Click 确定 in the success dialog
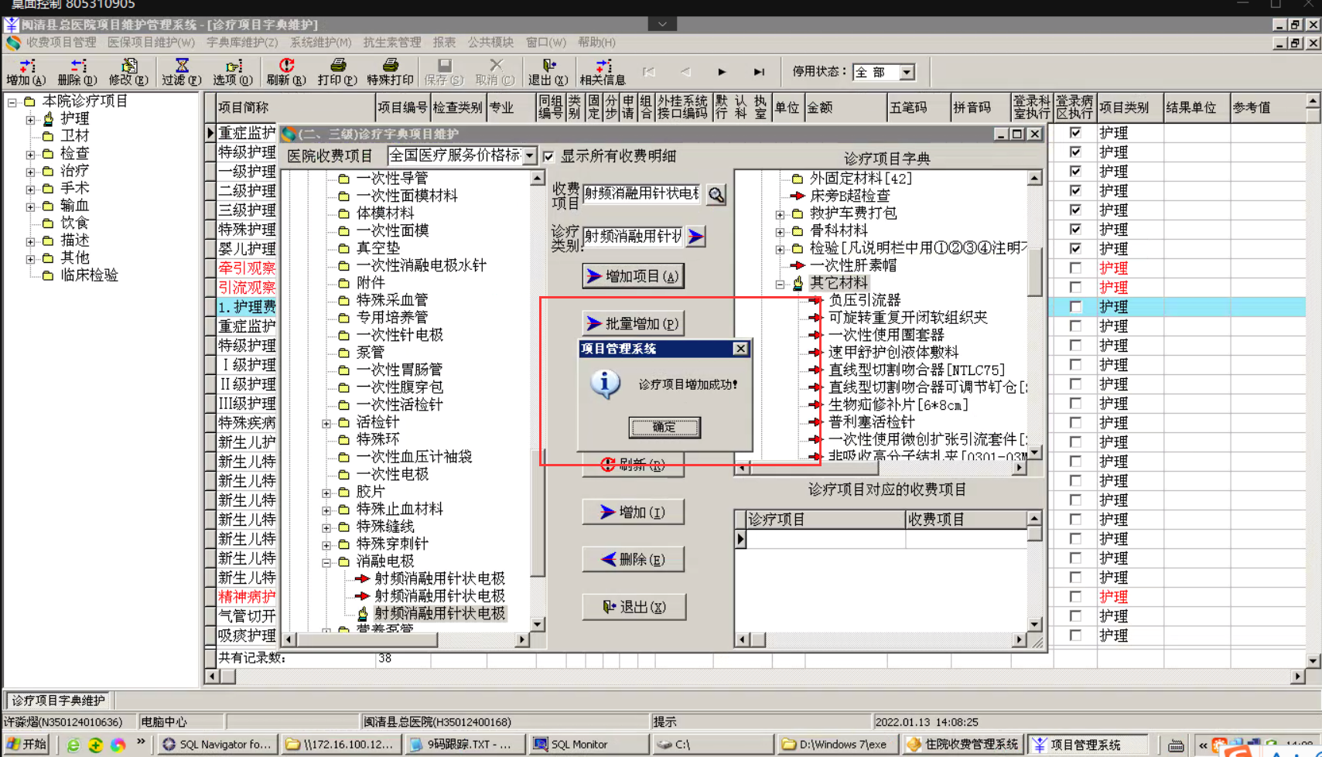The image size is (1322, 757). point(664,427)
